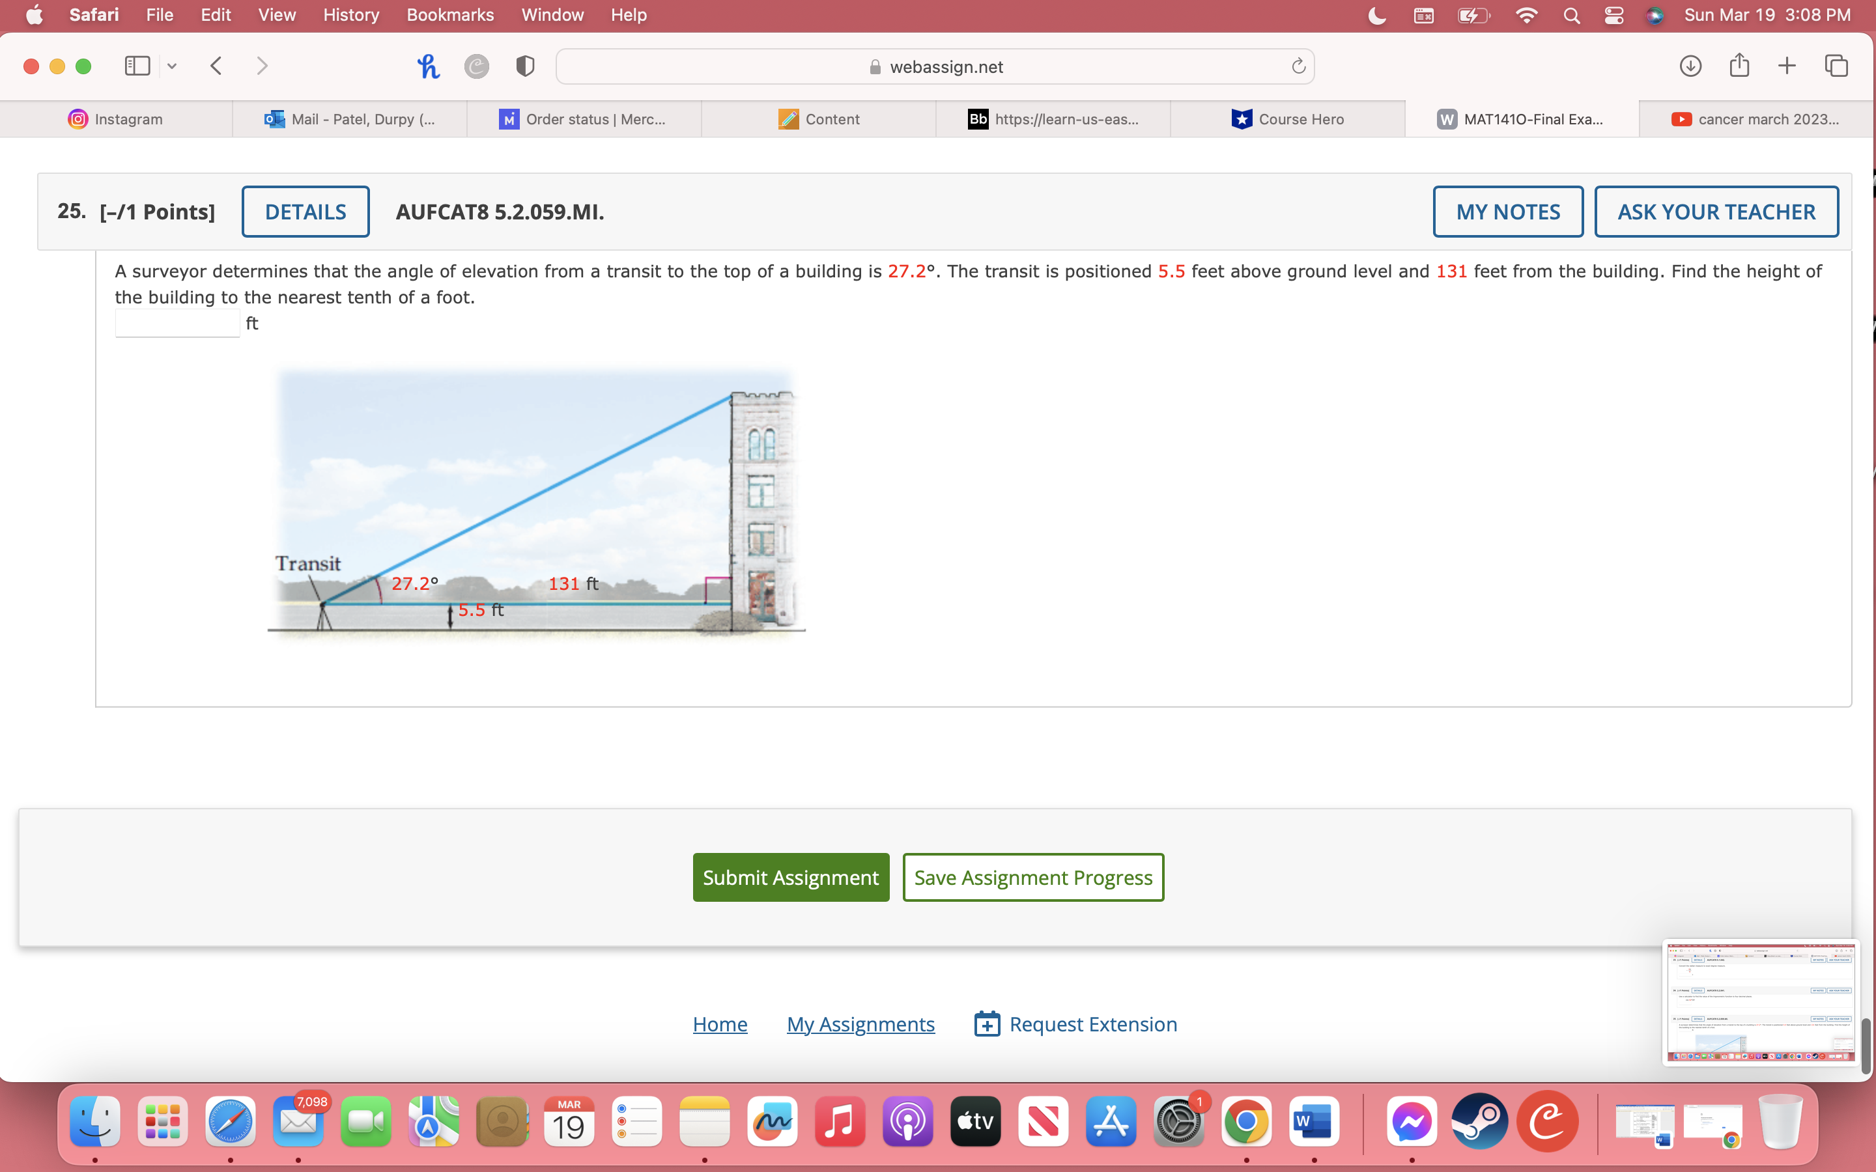The width and height of the screenshot is (1876, 1172).
Task: Open the Honey extension in Safari toolbar
Action: coord(428,66)
